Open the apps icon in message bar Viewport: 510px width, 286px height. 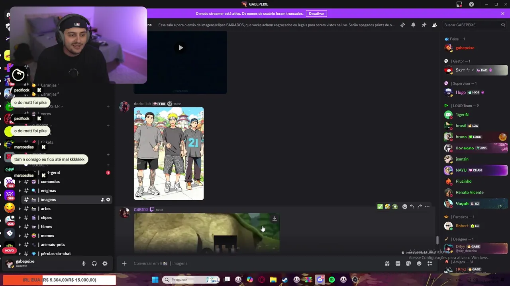click(430, 263)
